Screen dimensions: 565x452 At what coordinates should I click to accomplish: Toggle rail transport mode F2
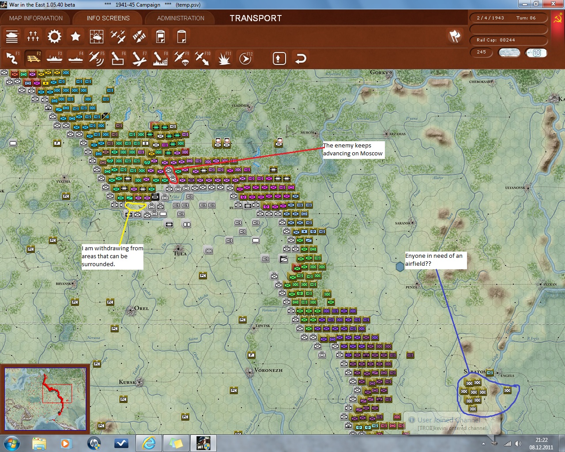[x=33, y=58]
